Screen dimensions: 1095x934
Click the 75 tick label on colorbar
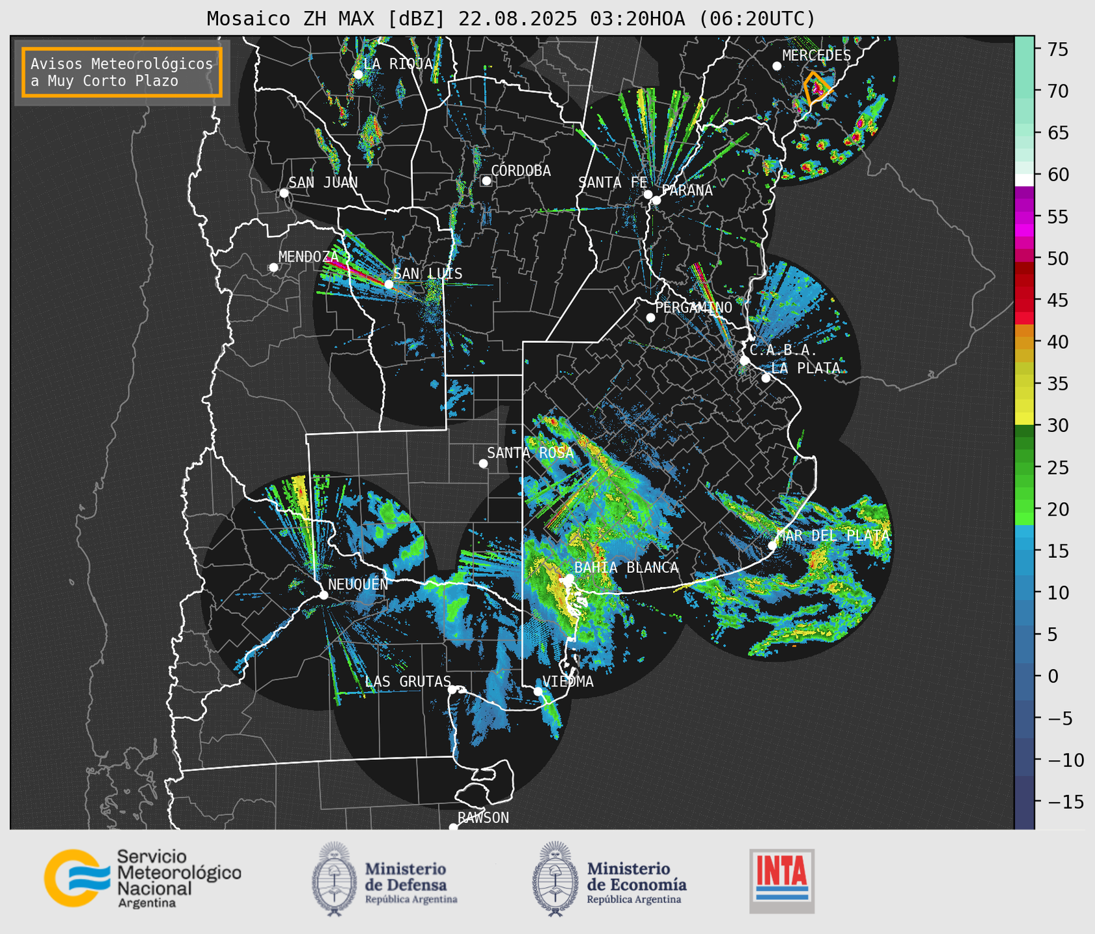coord(1057,49)
